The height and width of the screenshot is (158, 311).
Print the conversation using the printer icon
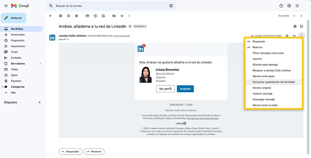(x=295, y=26)
